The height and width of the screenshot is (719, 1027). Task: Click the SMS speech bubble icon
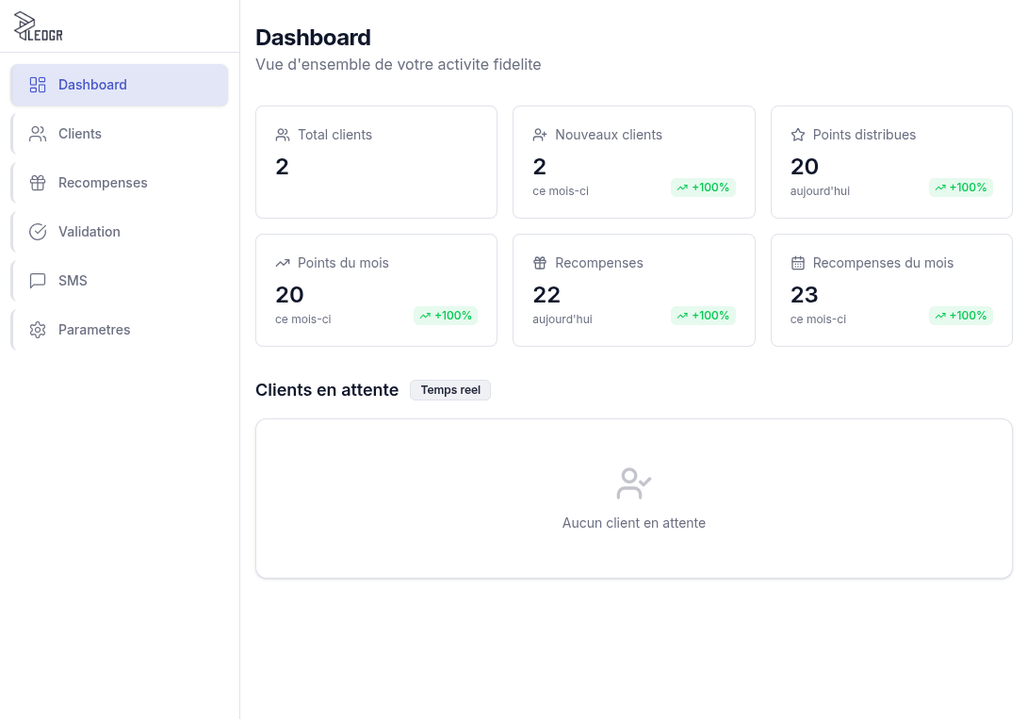click(38, 281)
